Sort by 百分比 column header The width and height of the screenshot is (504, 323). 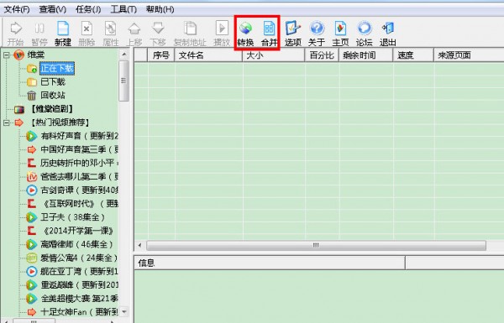pyautogui.click(x=322, y=55)
